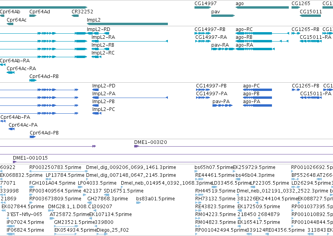Select EST bs65h07.5prime
This screenshot has width=333, height=236.
point(214,167)
